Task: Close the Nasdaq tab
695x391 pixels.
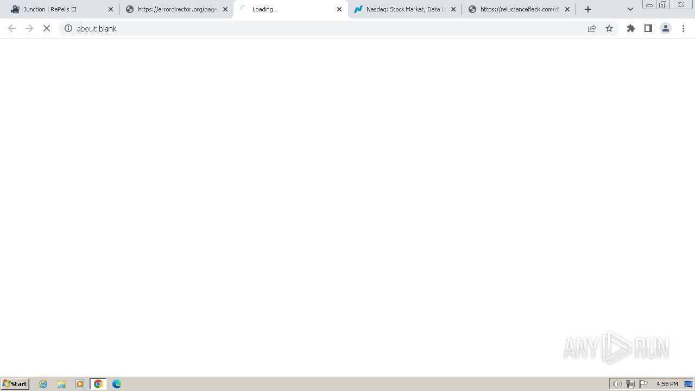Action: [453, 9]
